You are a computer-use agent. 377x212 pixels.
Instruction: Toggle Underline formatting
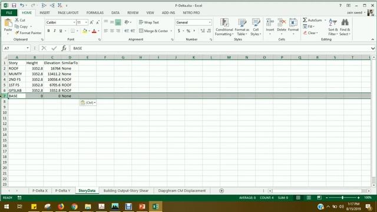(x=61, y=31)
